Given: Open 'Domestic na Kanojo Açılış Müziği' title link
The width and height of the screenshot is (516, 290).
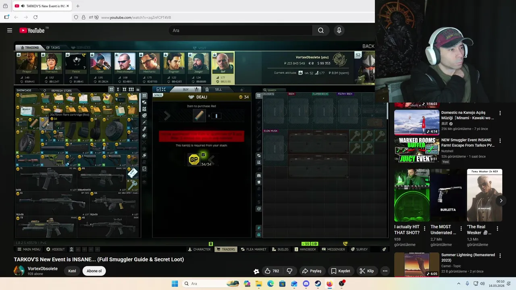Looking at the screenshot, I should (468, 115).
